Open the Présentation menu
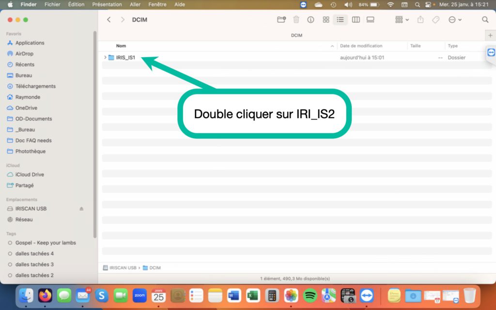 (107, 4)
